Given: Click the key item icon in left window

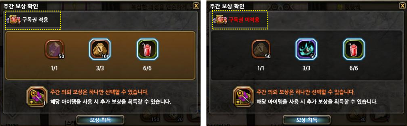Looking at the screenshot, I should click(37, 97).
